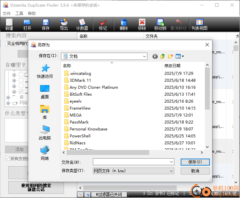The width and height of the screenshot is (240, 198).
Task: Open the 工具 menu
Action: point(19,14)
